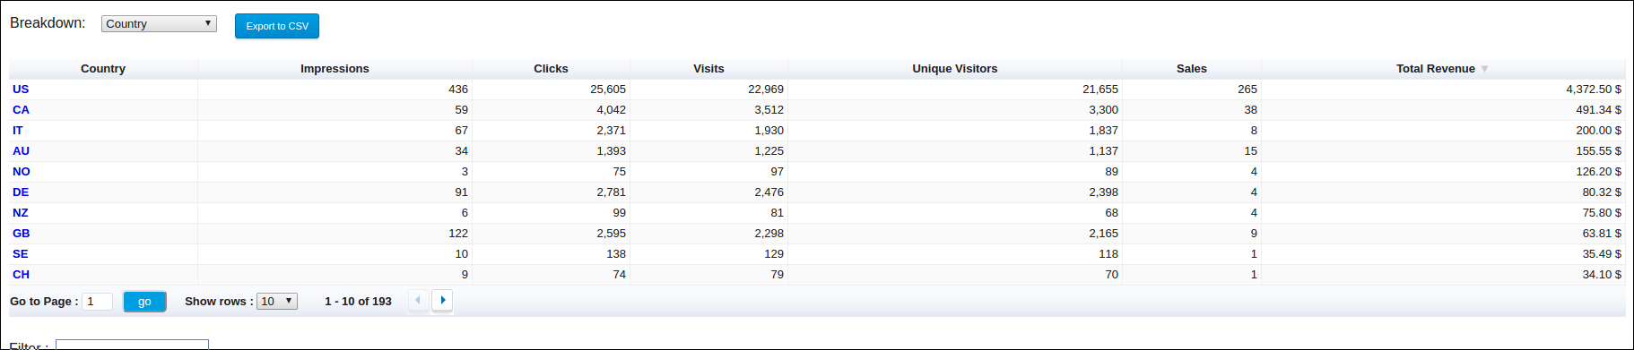Image resolution: width=1634 pixels, height=350 pixels.
Task: Open the GB country link
Action: coord(22,234)
